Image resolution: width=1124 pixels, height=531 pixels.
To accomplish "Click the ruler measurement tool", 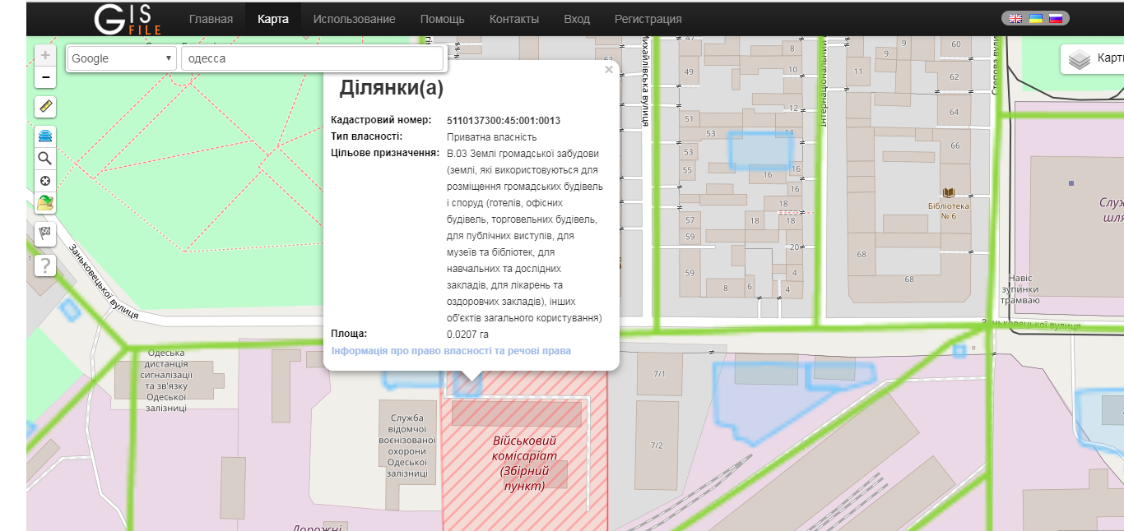I will pos(45,107).
